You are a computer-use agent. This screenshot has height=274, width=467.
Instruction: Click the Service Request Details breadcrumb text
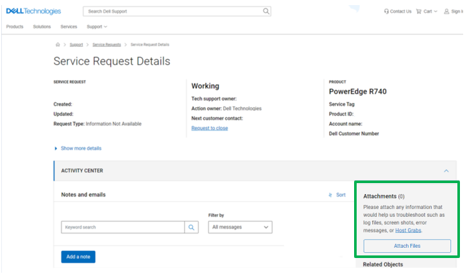150,45
